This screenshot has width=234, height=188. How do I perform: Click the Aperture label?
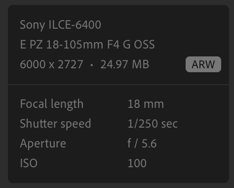click(x=43, y=144)
